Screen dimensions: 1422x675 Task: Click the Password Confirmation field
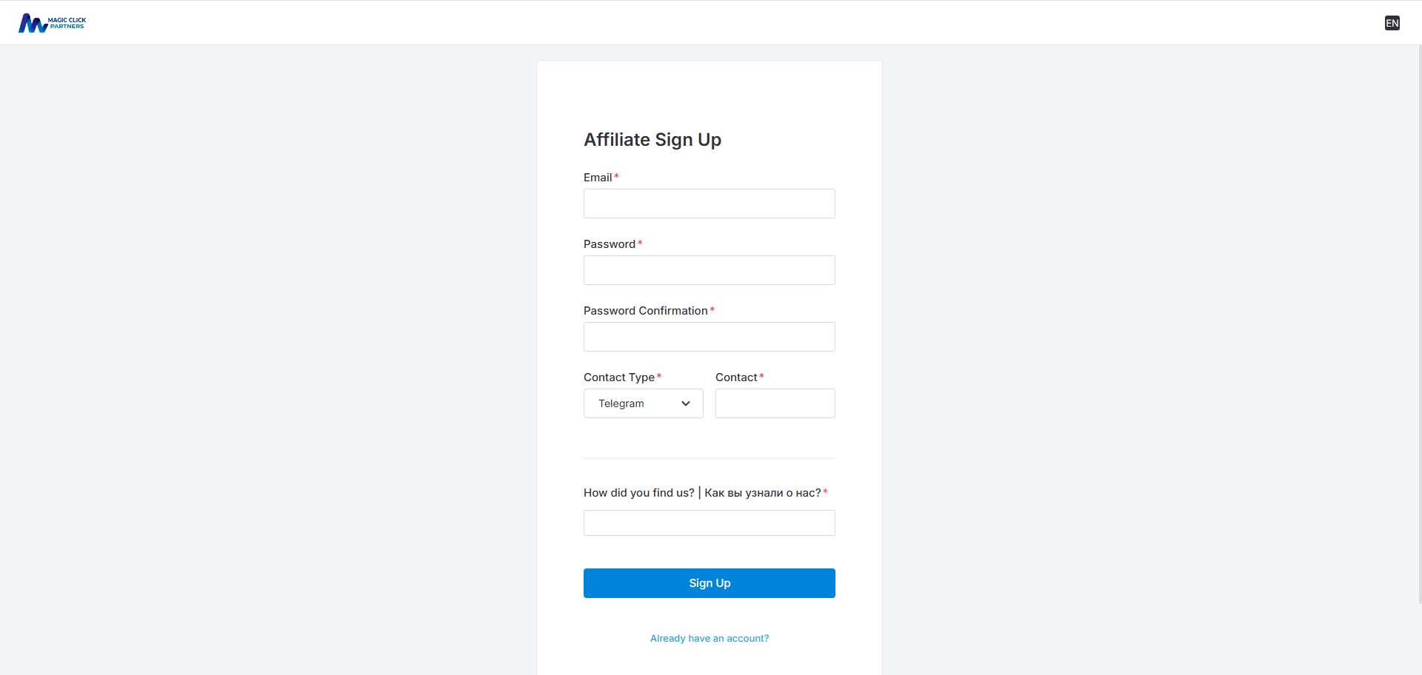tap(709, 337)
